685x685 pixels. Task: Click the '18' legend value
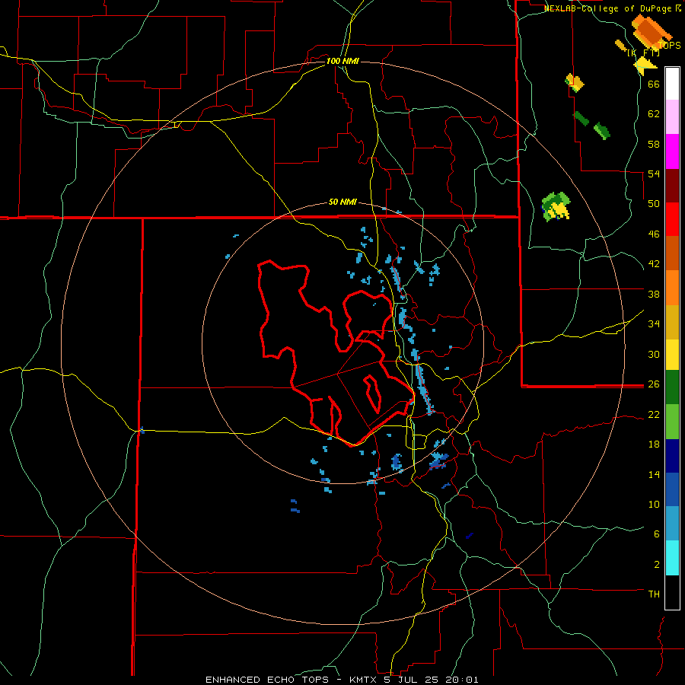pyautogui.click(x=654, y=444)
